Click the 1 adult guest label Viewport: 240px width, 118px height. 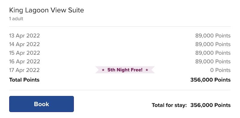[x=16, y=19]
